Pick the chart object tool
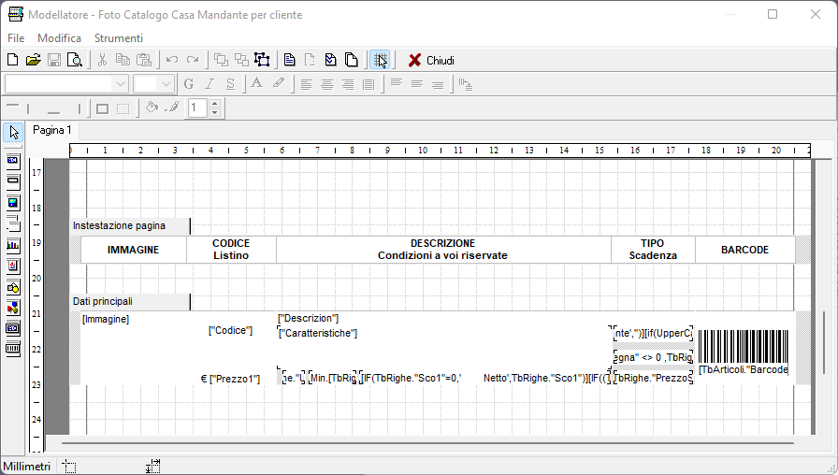 pos(13,245)
